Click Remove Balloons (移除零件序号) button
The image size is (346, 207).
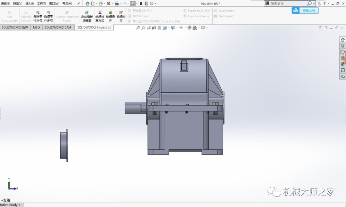pyautogui.click(x=38, y=16)
